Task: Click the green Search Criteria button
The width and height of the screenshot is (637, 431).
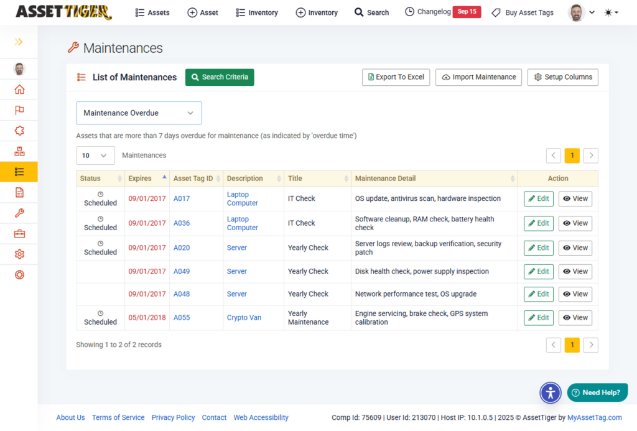Action: click(220, 77)
